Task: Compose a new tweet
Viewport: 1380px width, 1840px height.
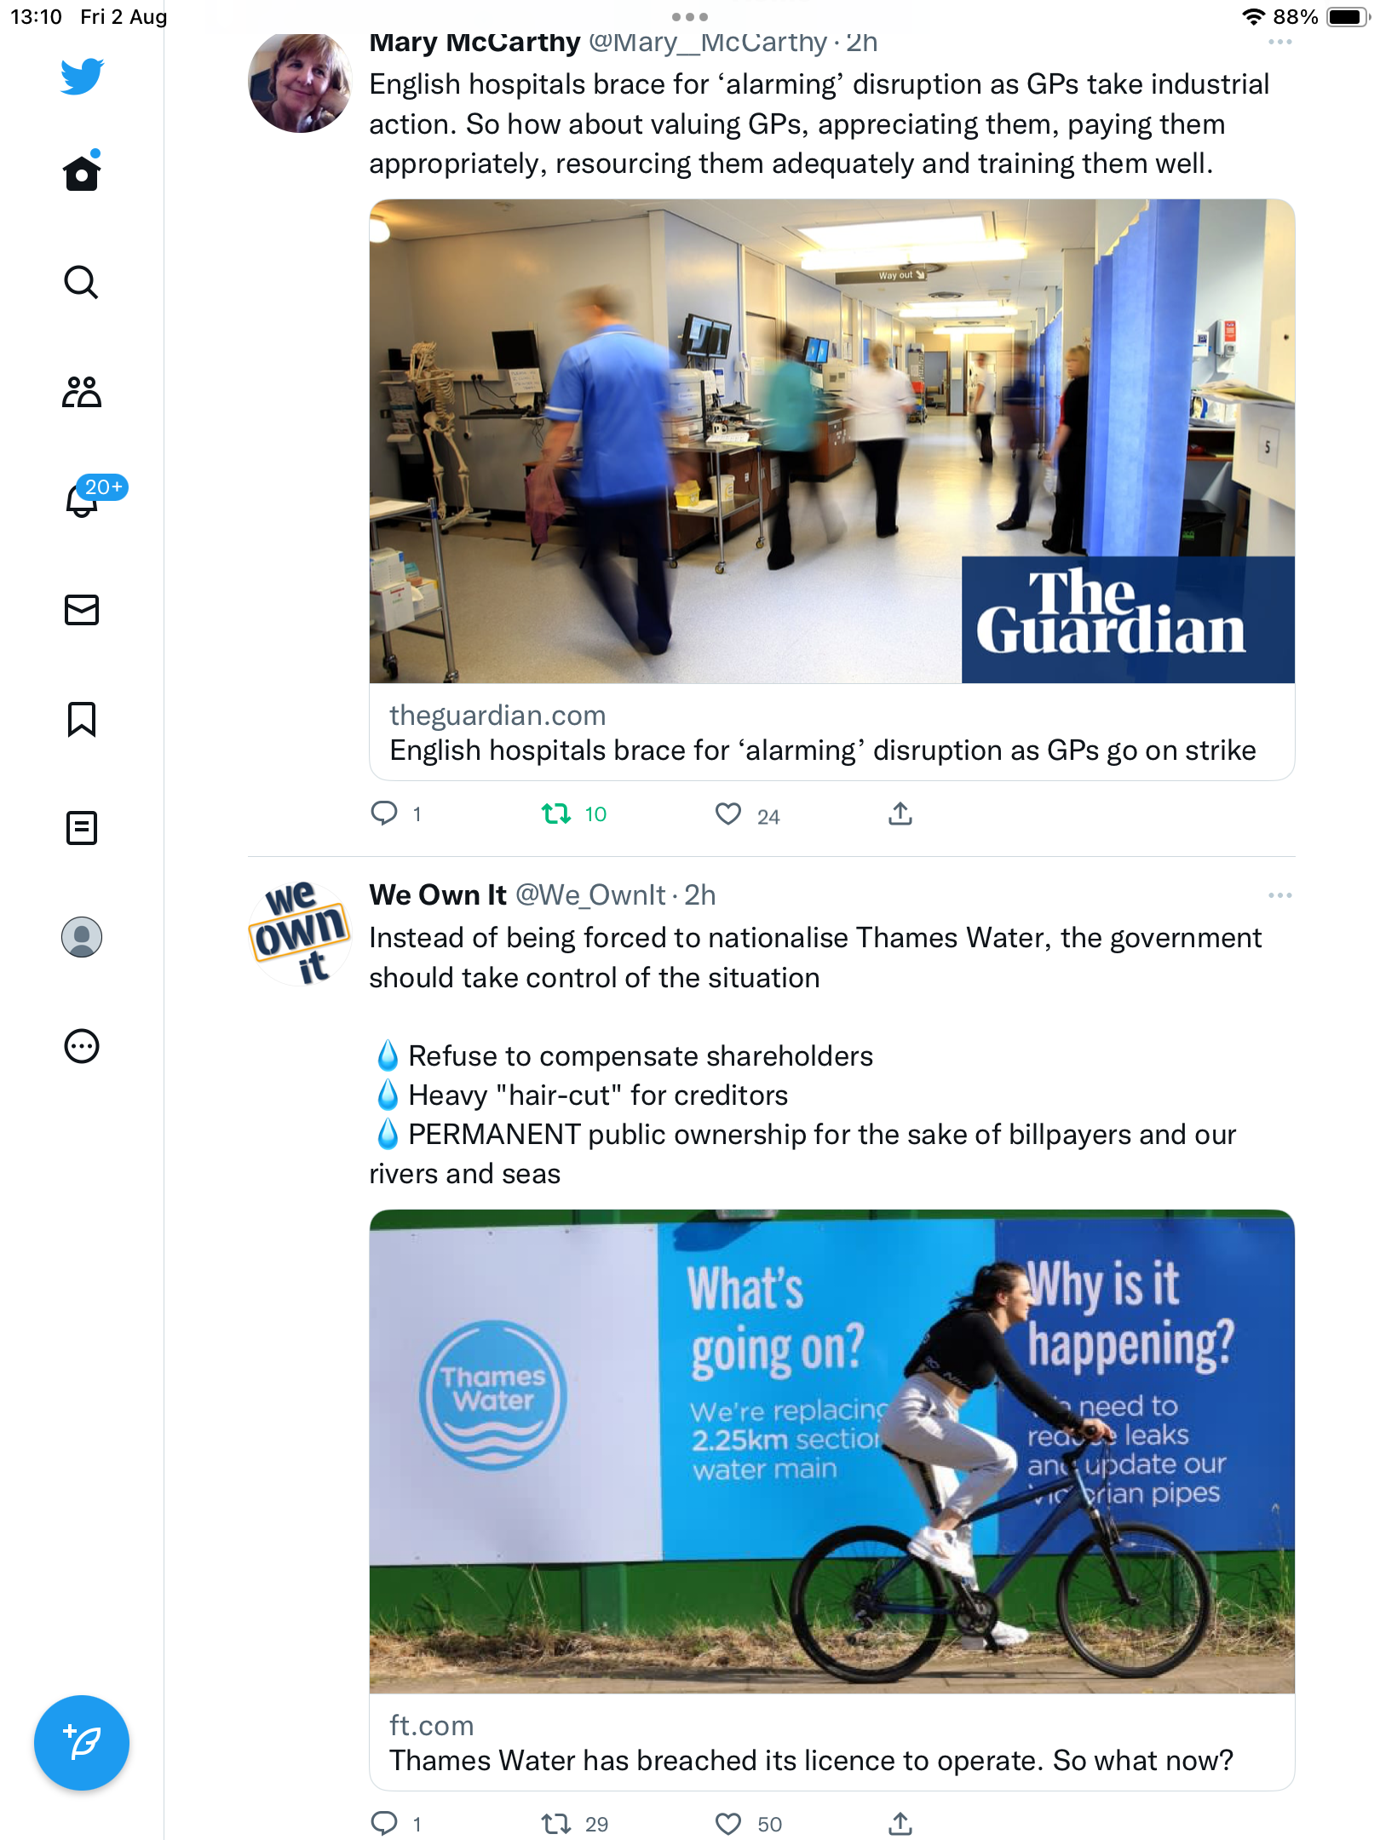Action: coord(82,1743)
